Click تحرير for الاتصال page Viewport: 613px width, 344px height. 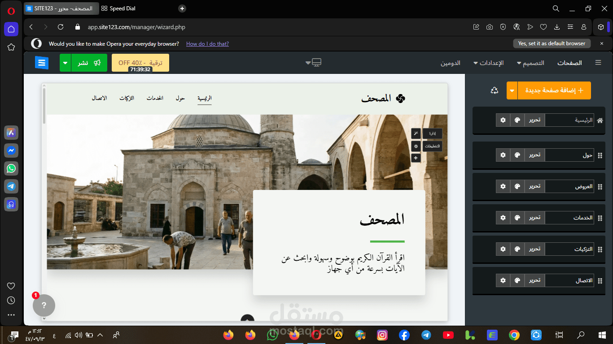click(534, 280)
